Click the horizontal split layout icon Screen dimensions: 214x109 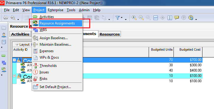[x=155, y=18]
